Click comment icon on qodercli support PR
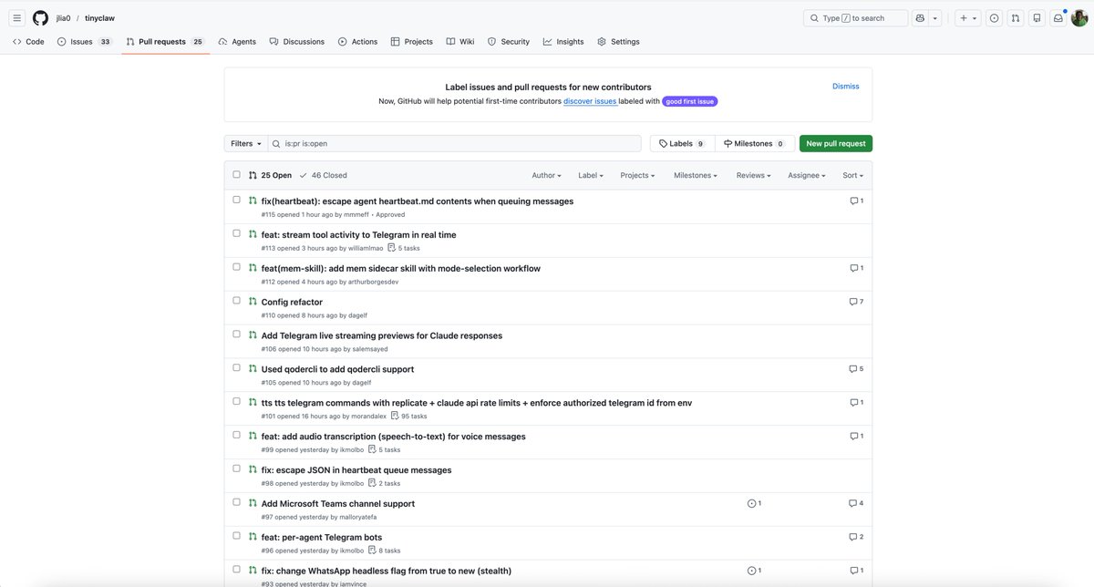This screenshot has width=1094, height=587. (x=853, y=369)
